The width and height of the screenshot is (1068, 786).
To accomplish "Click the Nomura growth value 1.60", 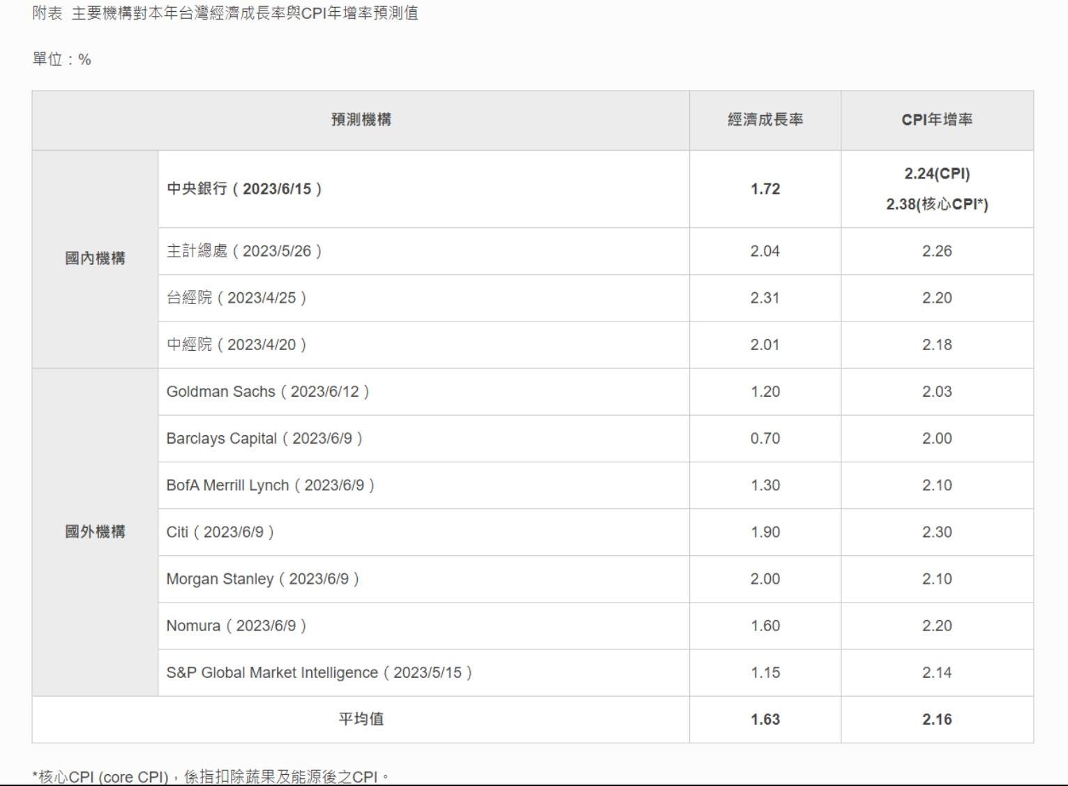I will (x=765, y=626).
